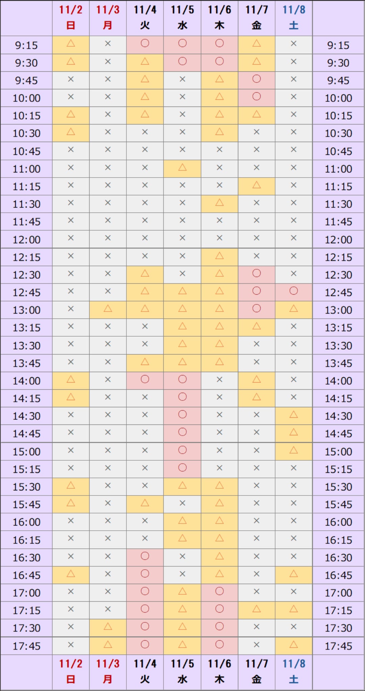Select the triangle for 11/6 at 11:30
The height and width of the screenshot is (691, 365).
[x=219, y=203]
